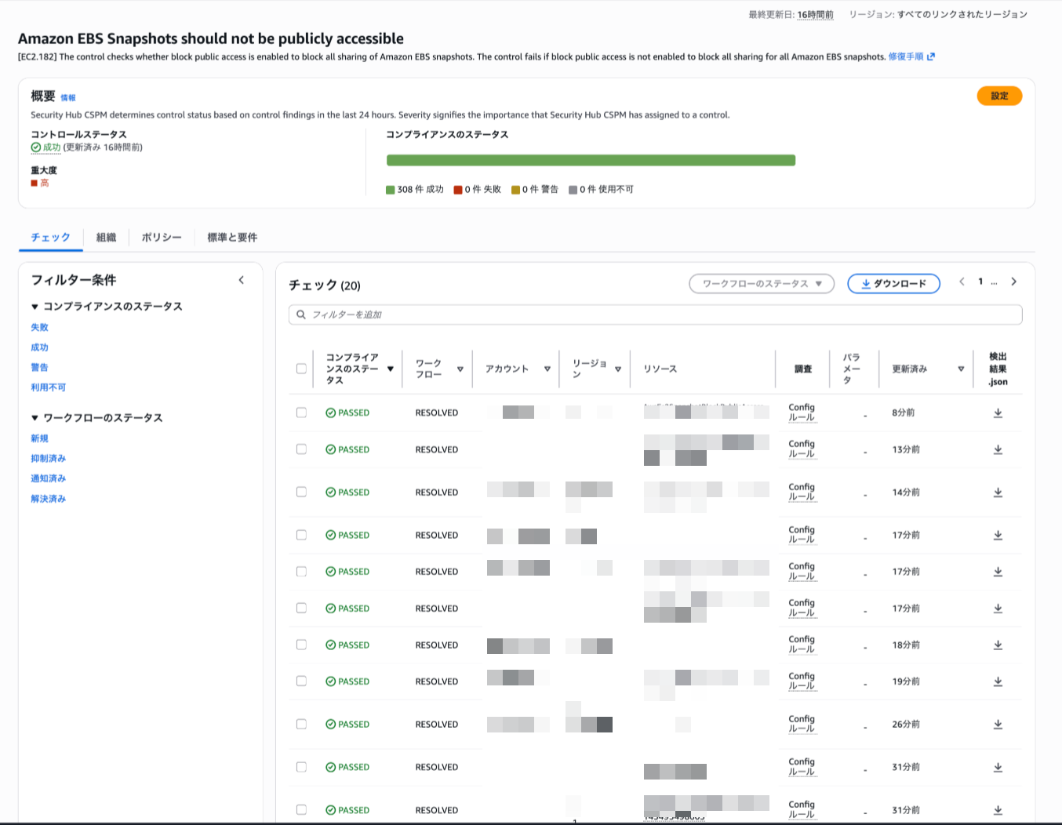1062x825 pixels.
Task: Switch to the 標準と要件 tab
Action: point(232,238)
